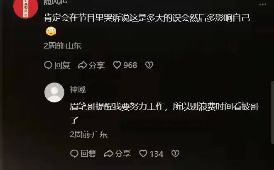Image resolution: width=274 pixels, height=170 pixels.
Task: Click share arrow icon on Shandong comment
Action: pyautogui.click(x=82, y=65)
